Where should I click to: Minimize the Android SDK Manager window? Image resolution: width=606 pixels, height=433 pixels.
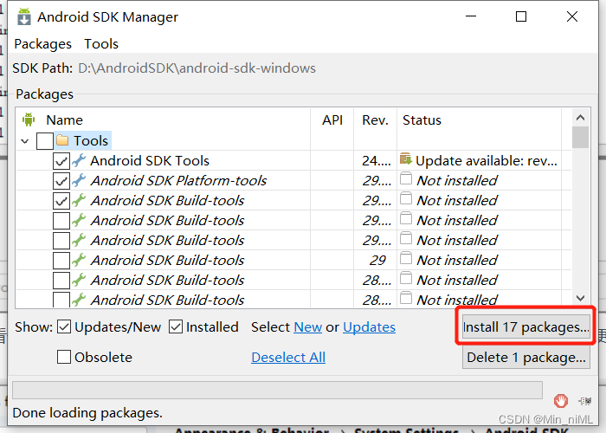click(471, 16)
